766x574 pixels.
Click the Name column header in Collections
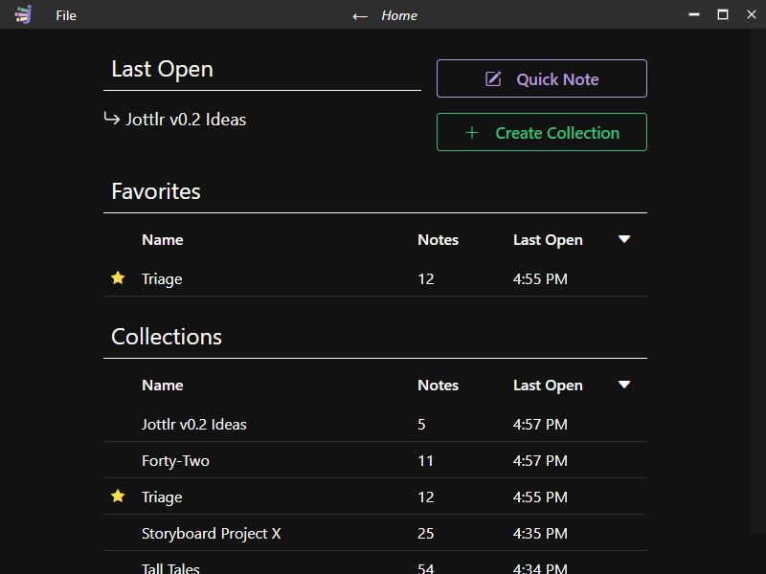(x=162, y=385)
